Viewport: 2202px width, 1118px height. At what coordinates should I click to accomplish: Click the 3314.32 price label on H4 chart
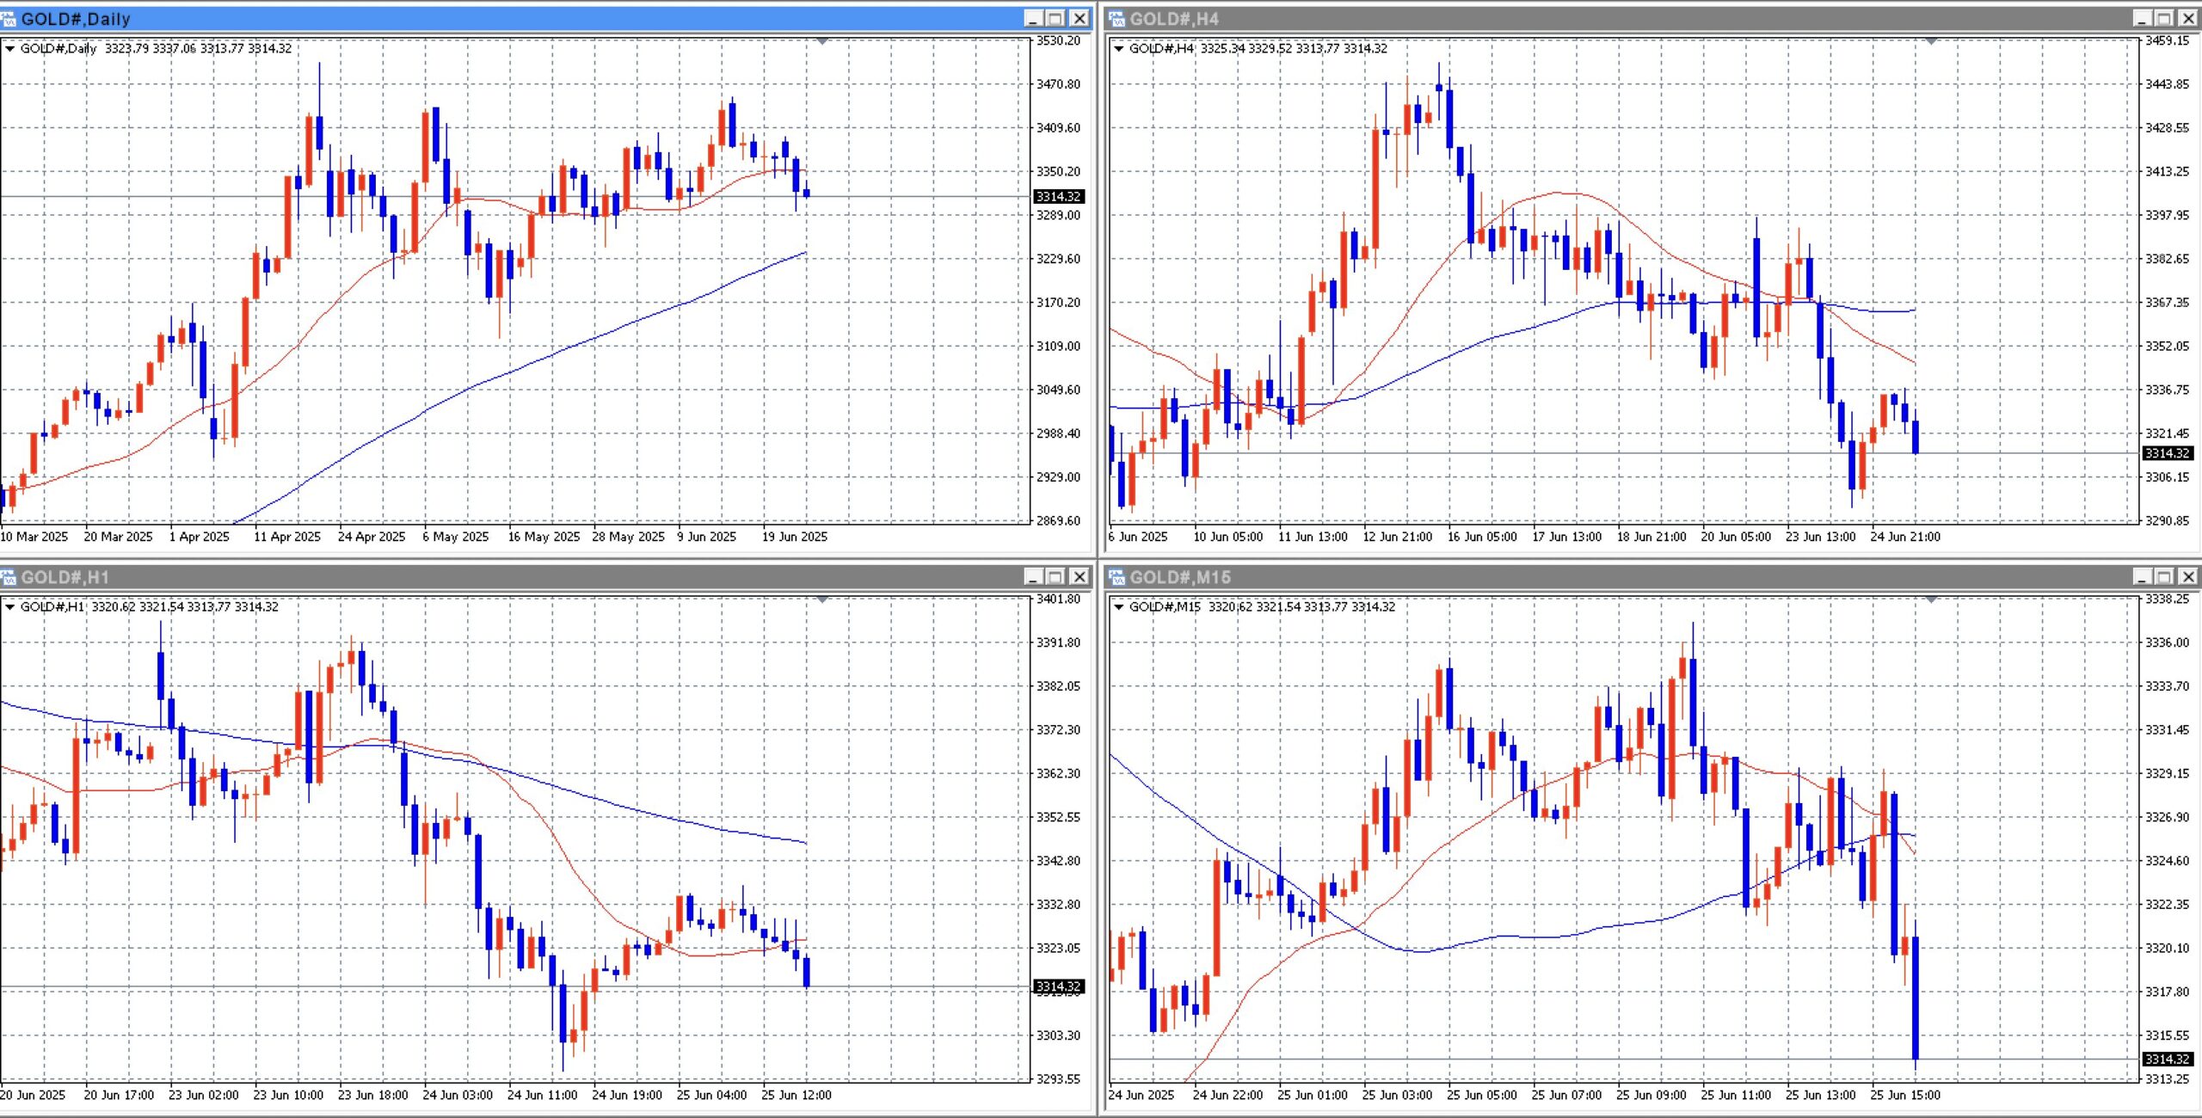2167,453
